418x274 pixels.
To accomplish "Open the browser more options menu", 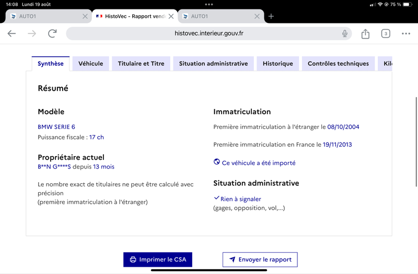I will pos(406,33).
